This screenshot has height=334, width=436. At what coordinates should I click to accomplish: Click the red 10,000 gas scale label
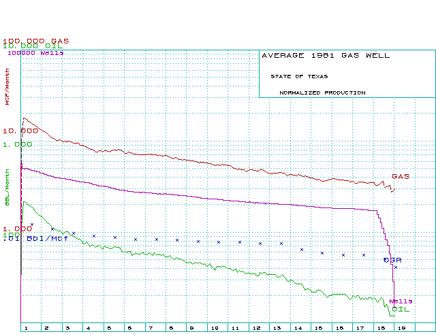click(x=20, y=130)
